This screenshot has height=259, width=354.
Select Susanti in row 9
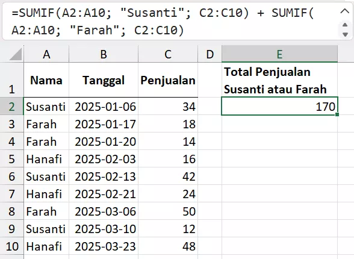tap(46, 228)
